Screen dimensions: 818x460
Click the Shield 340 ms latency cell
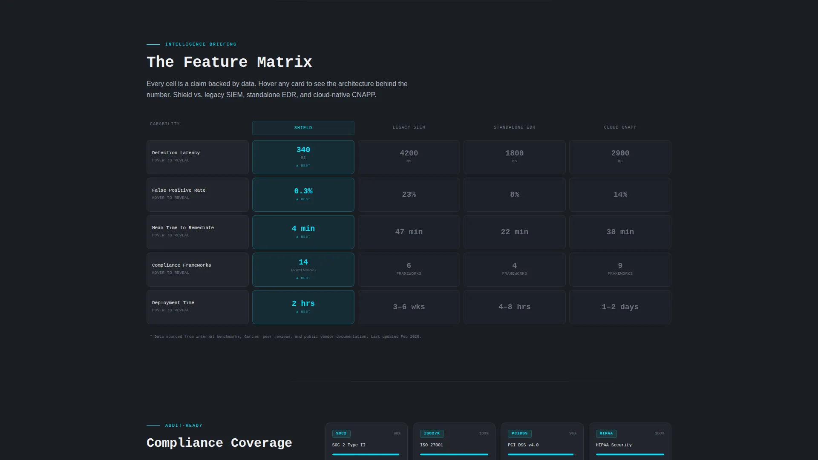[x=303, y=157]
